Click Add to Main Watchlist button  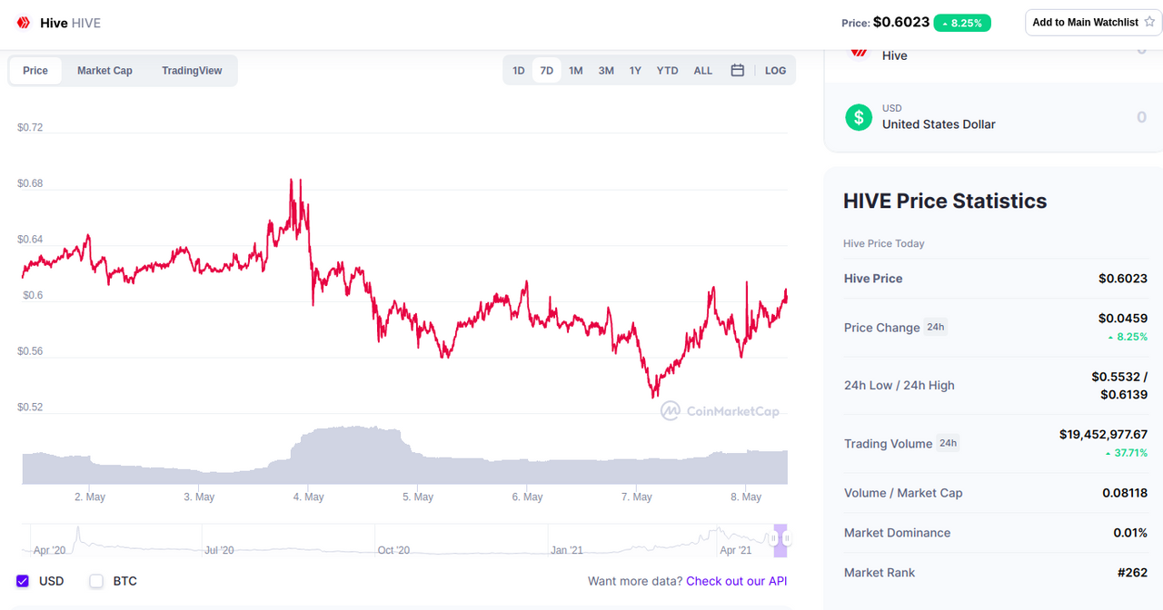click(1093, 22)
